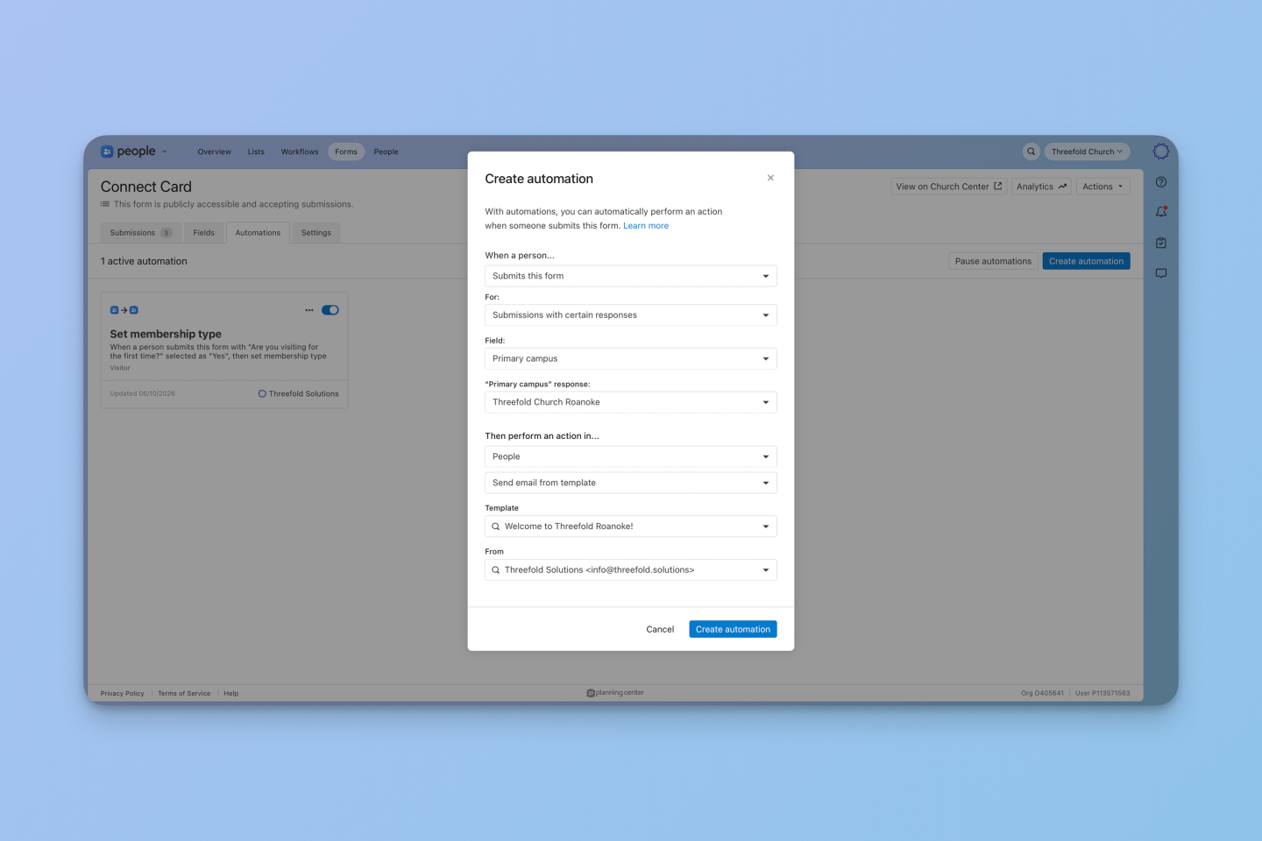Click the Connect Card page heading
This screenshot has height=841, width=1262.
tap(146, 187)
